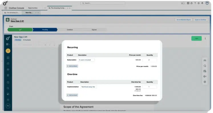The height and width of the screenshot is (113, 213).
Task: Click the Available label under title
Action: pyautogui.click(x=27, y=40)
